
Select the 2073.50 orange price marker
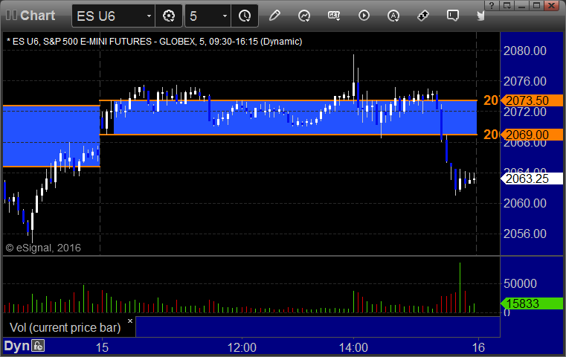tap(531, 100)
